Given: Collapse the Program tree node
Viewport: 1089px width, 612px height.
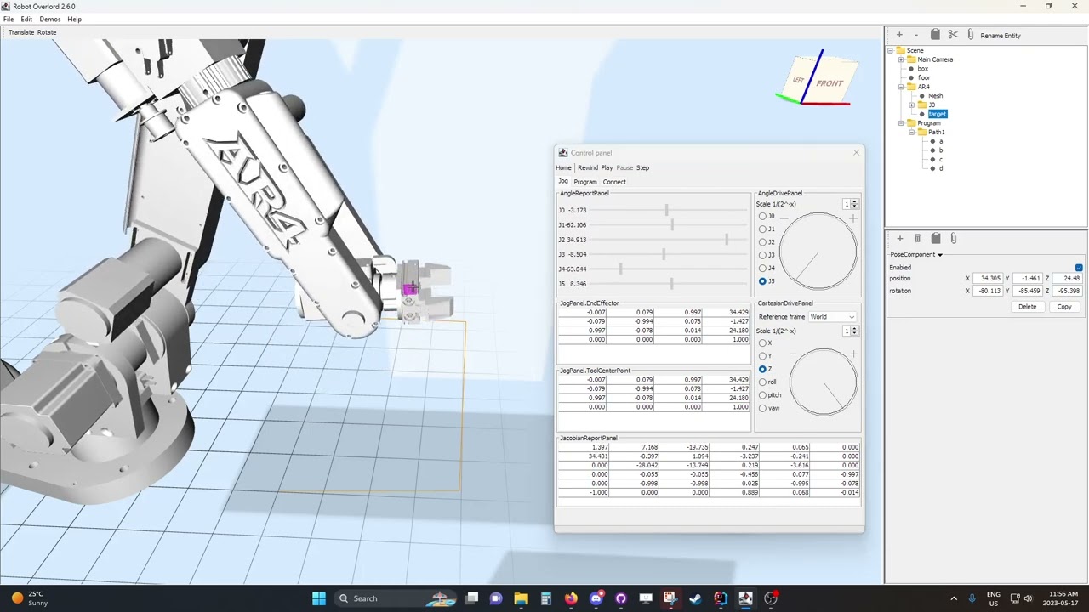Looking at the screenshot, I should coord(901,123).
